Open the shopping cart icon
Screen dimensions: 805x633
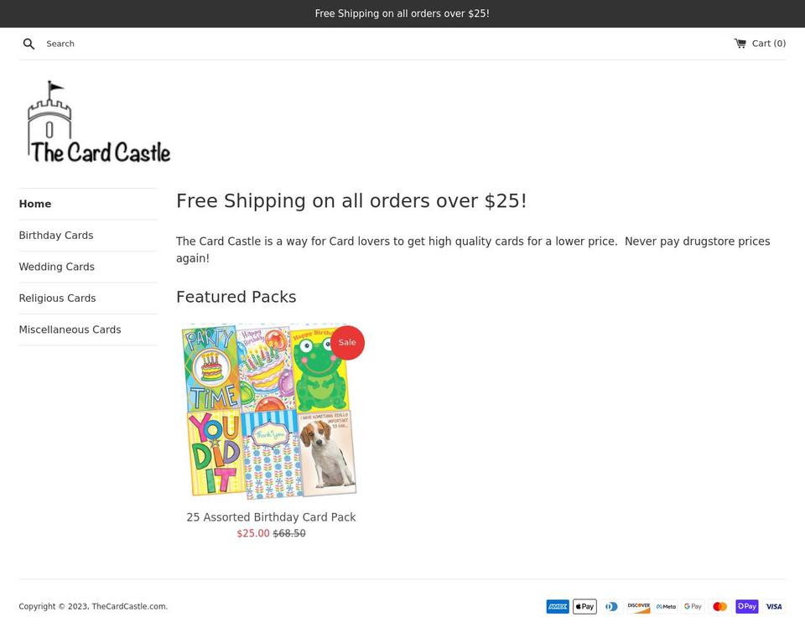[x=739, y=43]
